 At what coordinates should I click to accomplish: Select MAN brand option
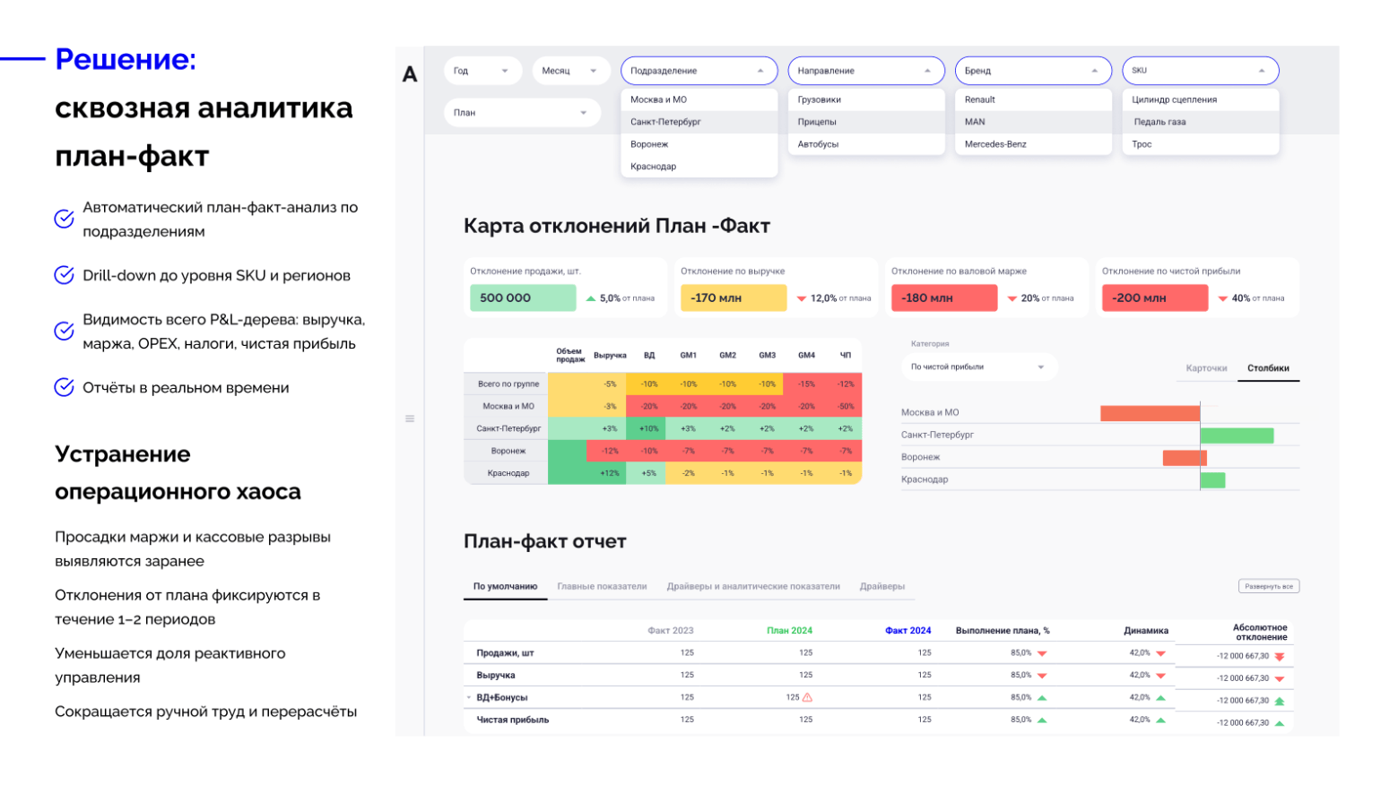point(1033,122)
